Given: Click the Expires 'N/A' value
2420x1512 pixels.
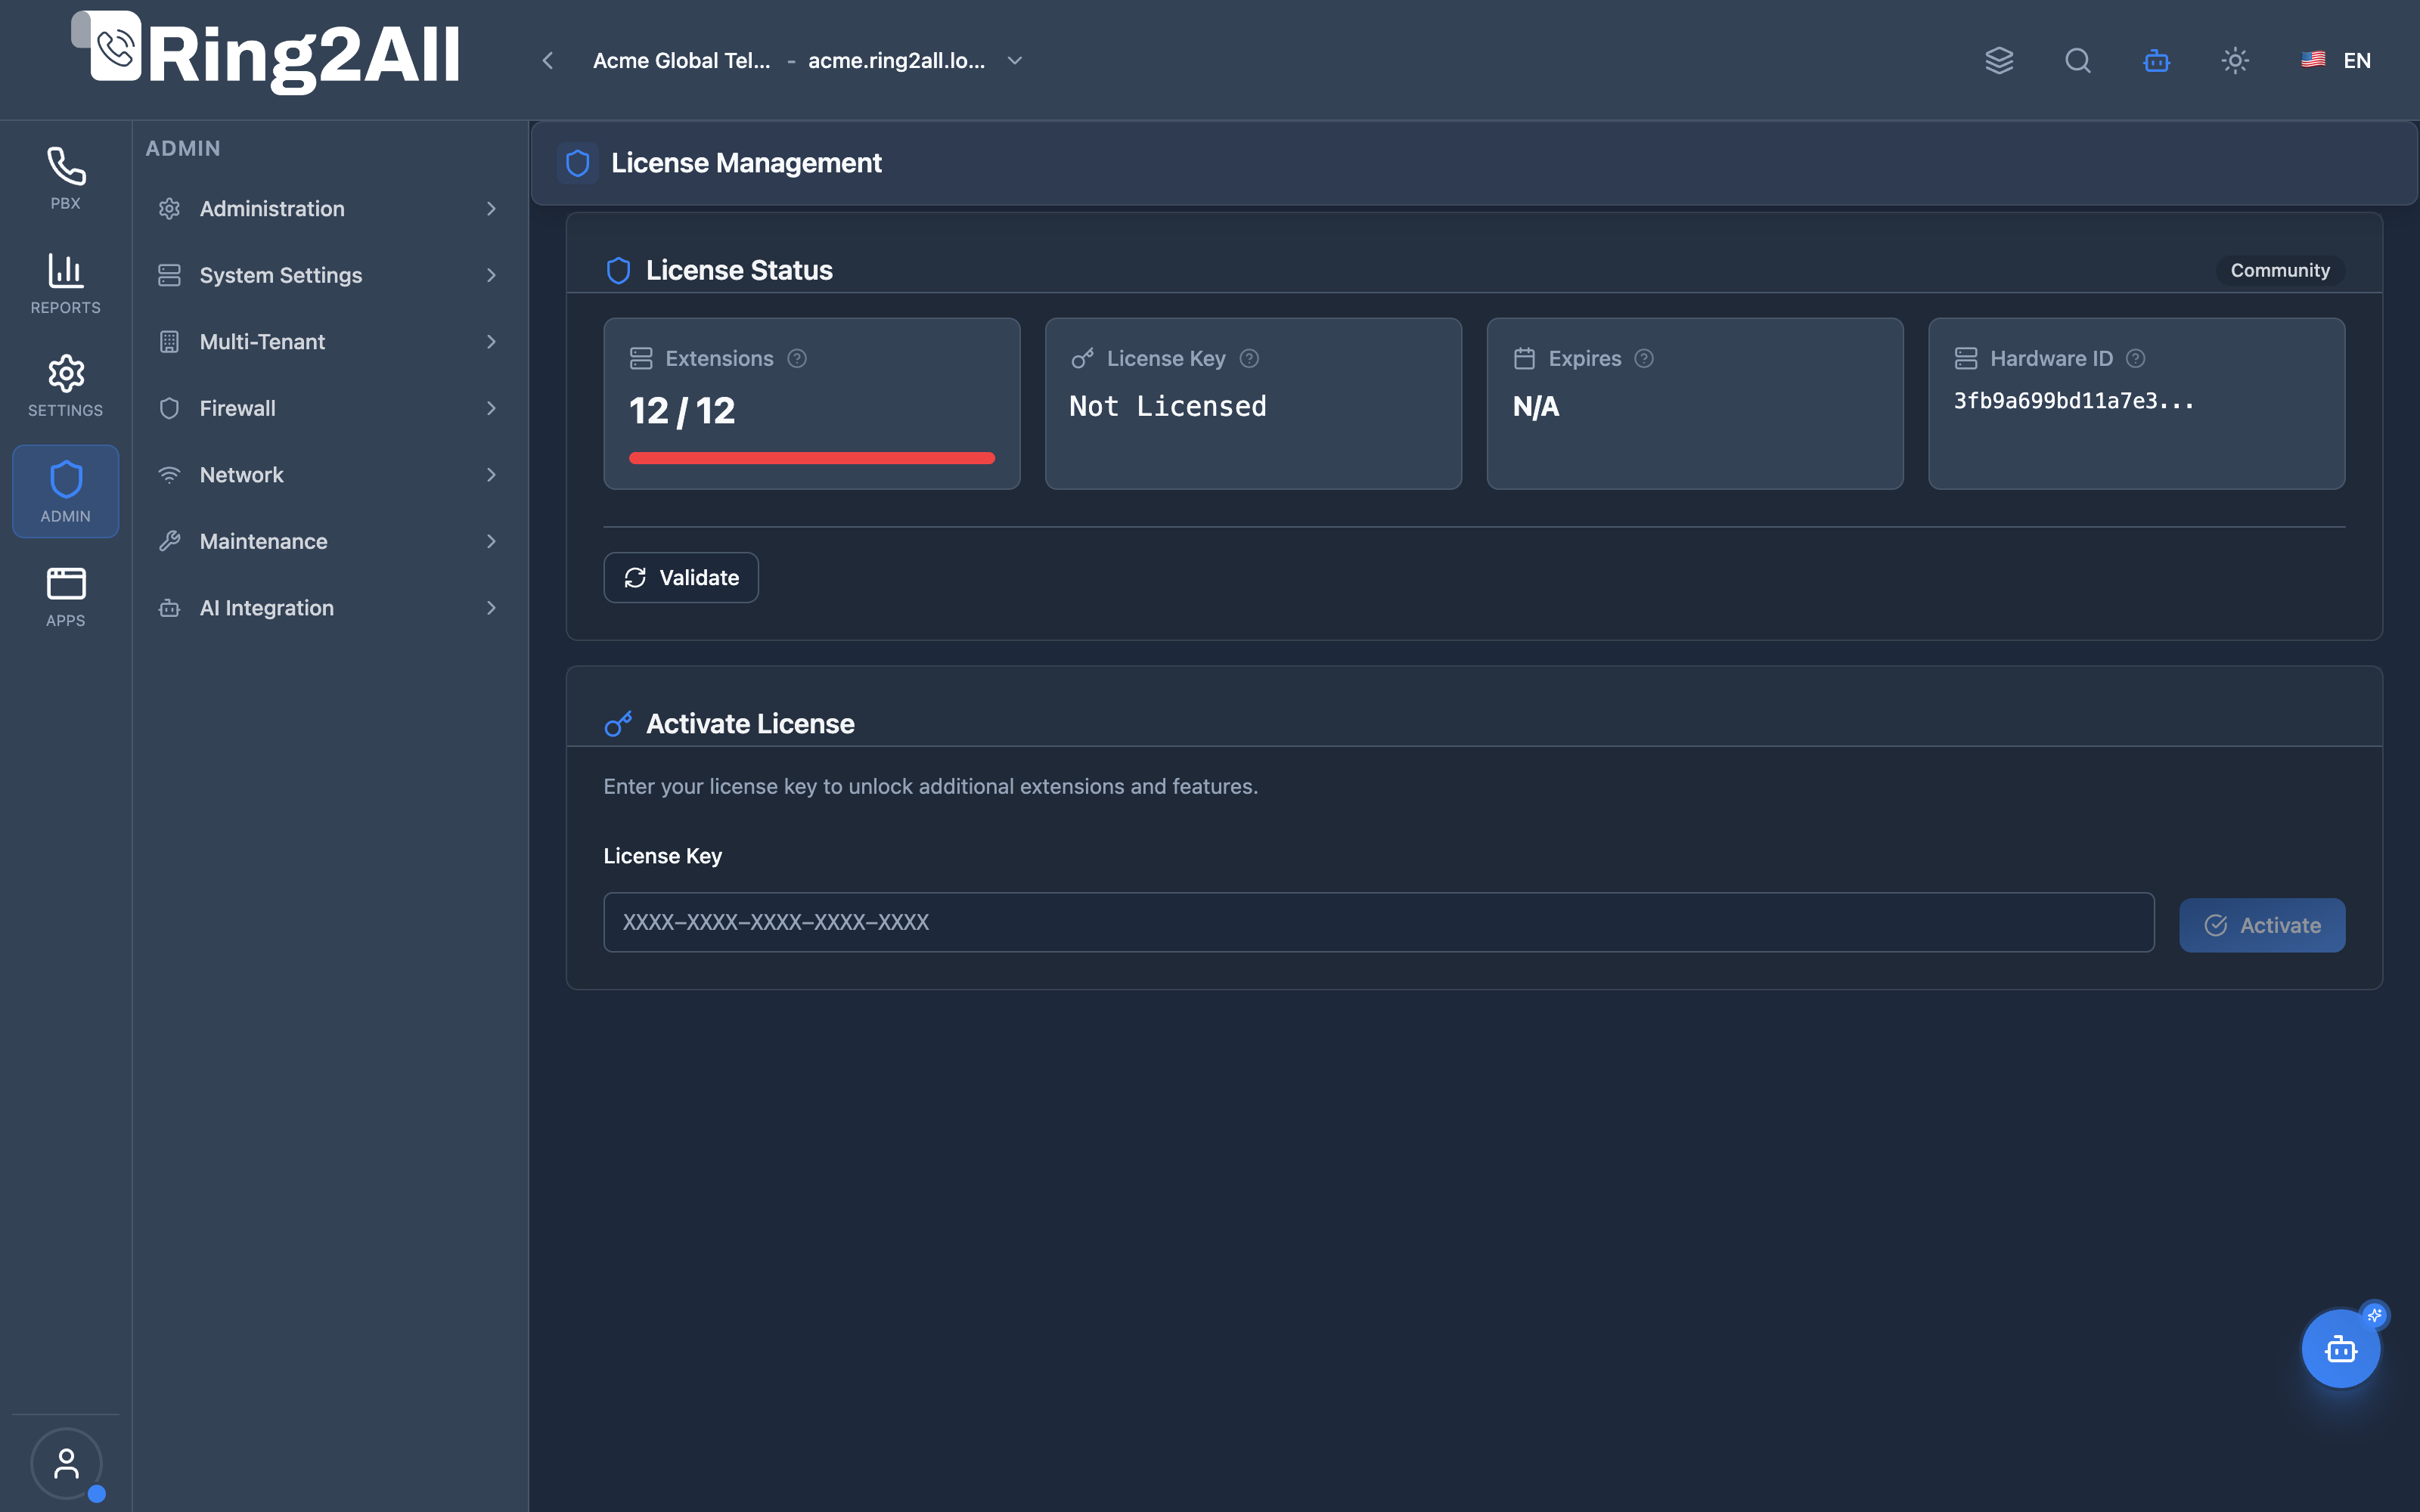Looking at the screenshot, I should click(x=1536, y=406).
